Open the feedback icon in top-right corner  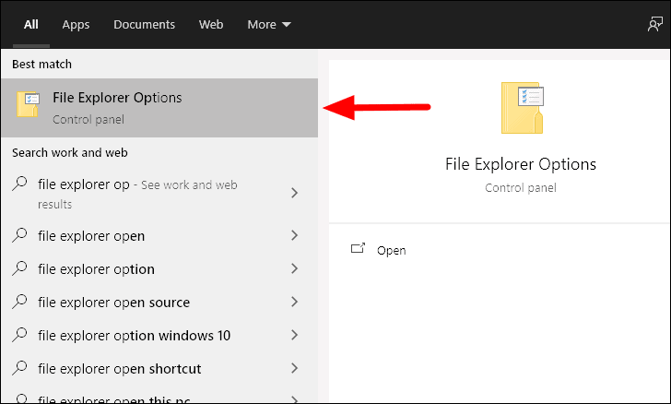click(654, 24)
